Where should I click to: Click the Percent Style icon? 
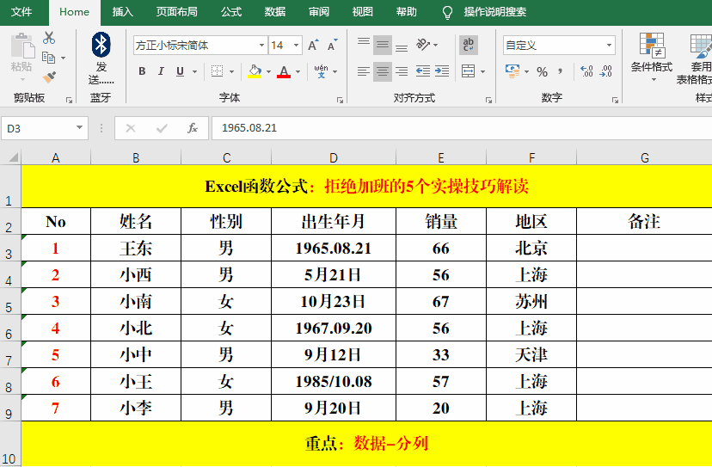click(x=542, y=71)
